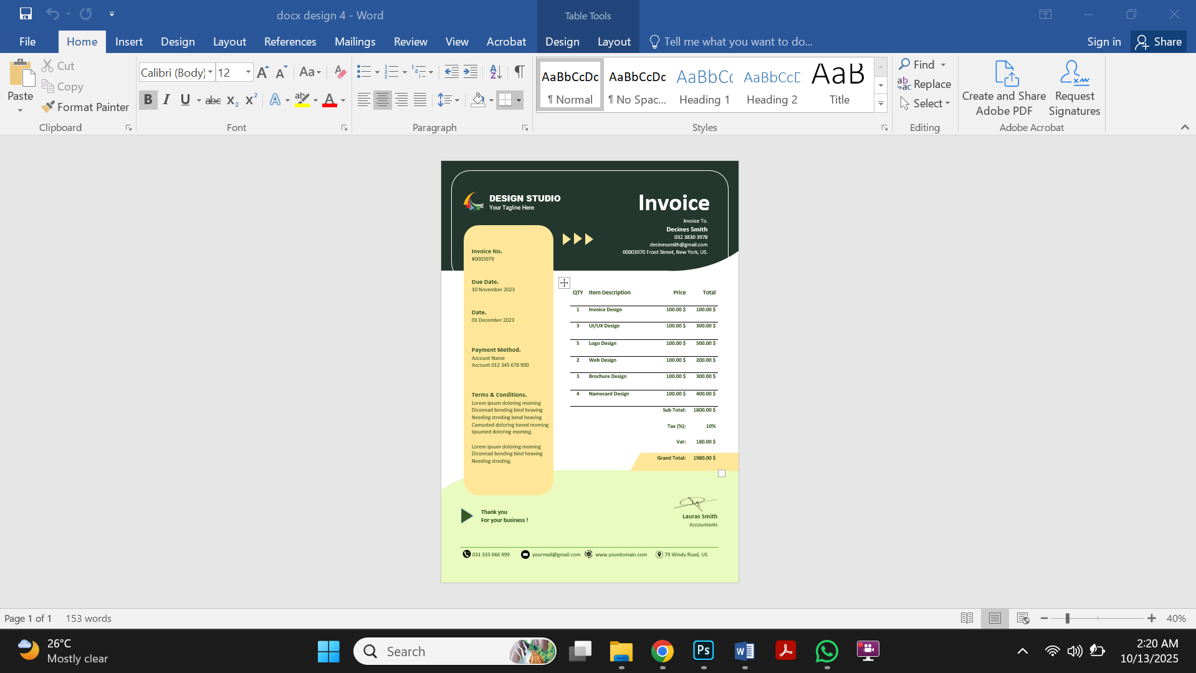Toggle Subscript formatting
Viewport: 1196px width, 673px height.
(232, 100)
